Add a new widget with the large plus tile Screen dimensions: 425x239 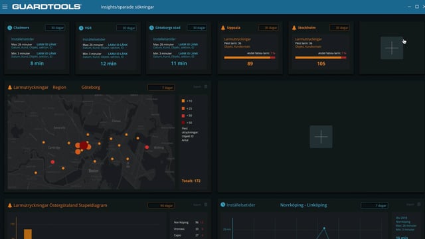pyautogui.click(x=321, y=137)
